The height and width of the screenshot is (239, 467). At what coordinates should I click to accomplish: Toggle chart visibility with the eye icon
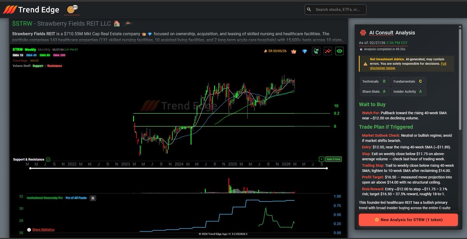coord(340,51)
